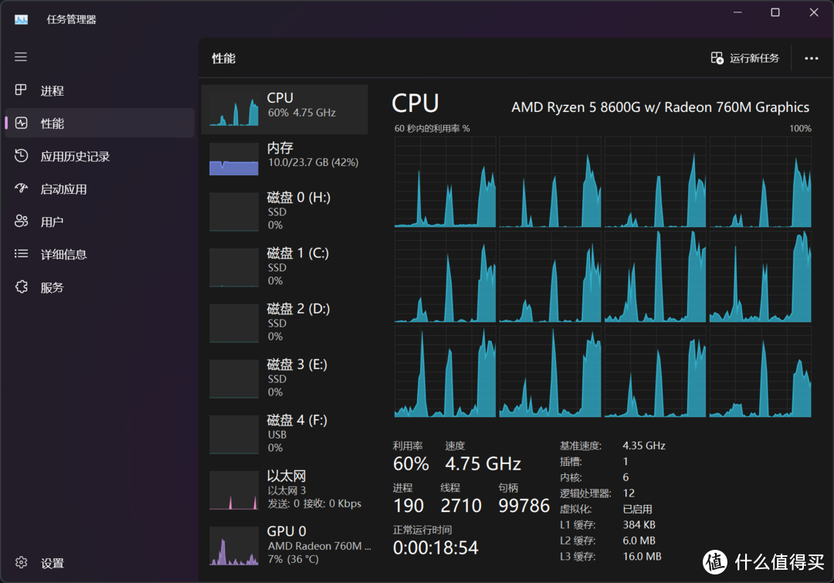Click the 磁盘 4 (F:) title text
This screenshot has width=834, height=583.
coord(297,420)
